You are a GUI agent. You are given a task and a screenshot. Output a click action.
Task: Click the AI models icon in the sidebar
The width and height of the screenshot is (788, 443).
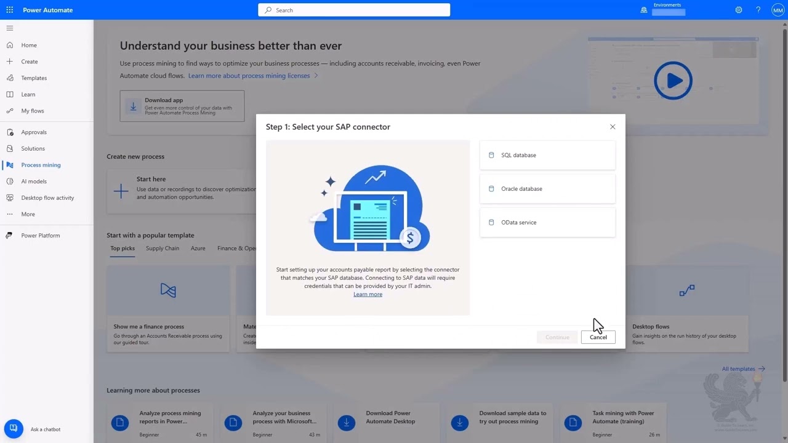click(x=9, y=182)
